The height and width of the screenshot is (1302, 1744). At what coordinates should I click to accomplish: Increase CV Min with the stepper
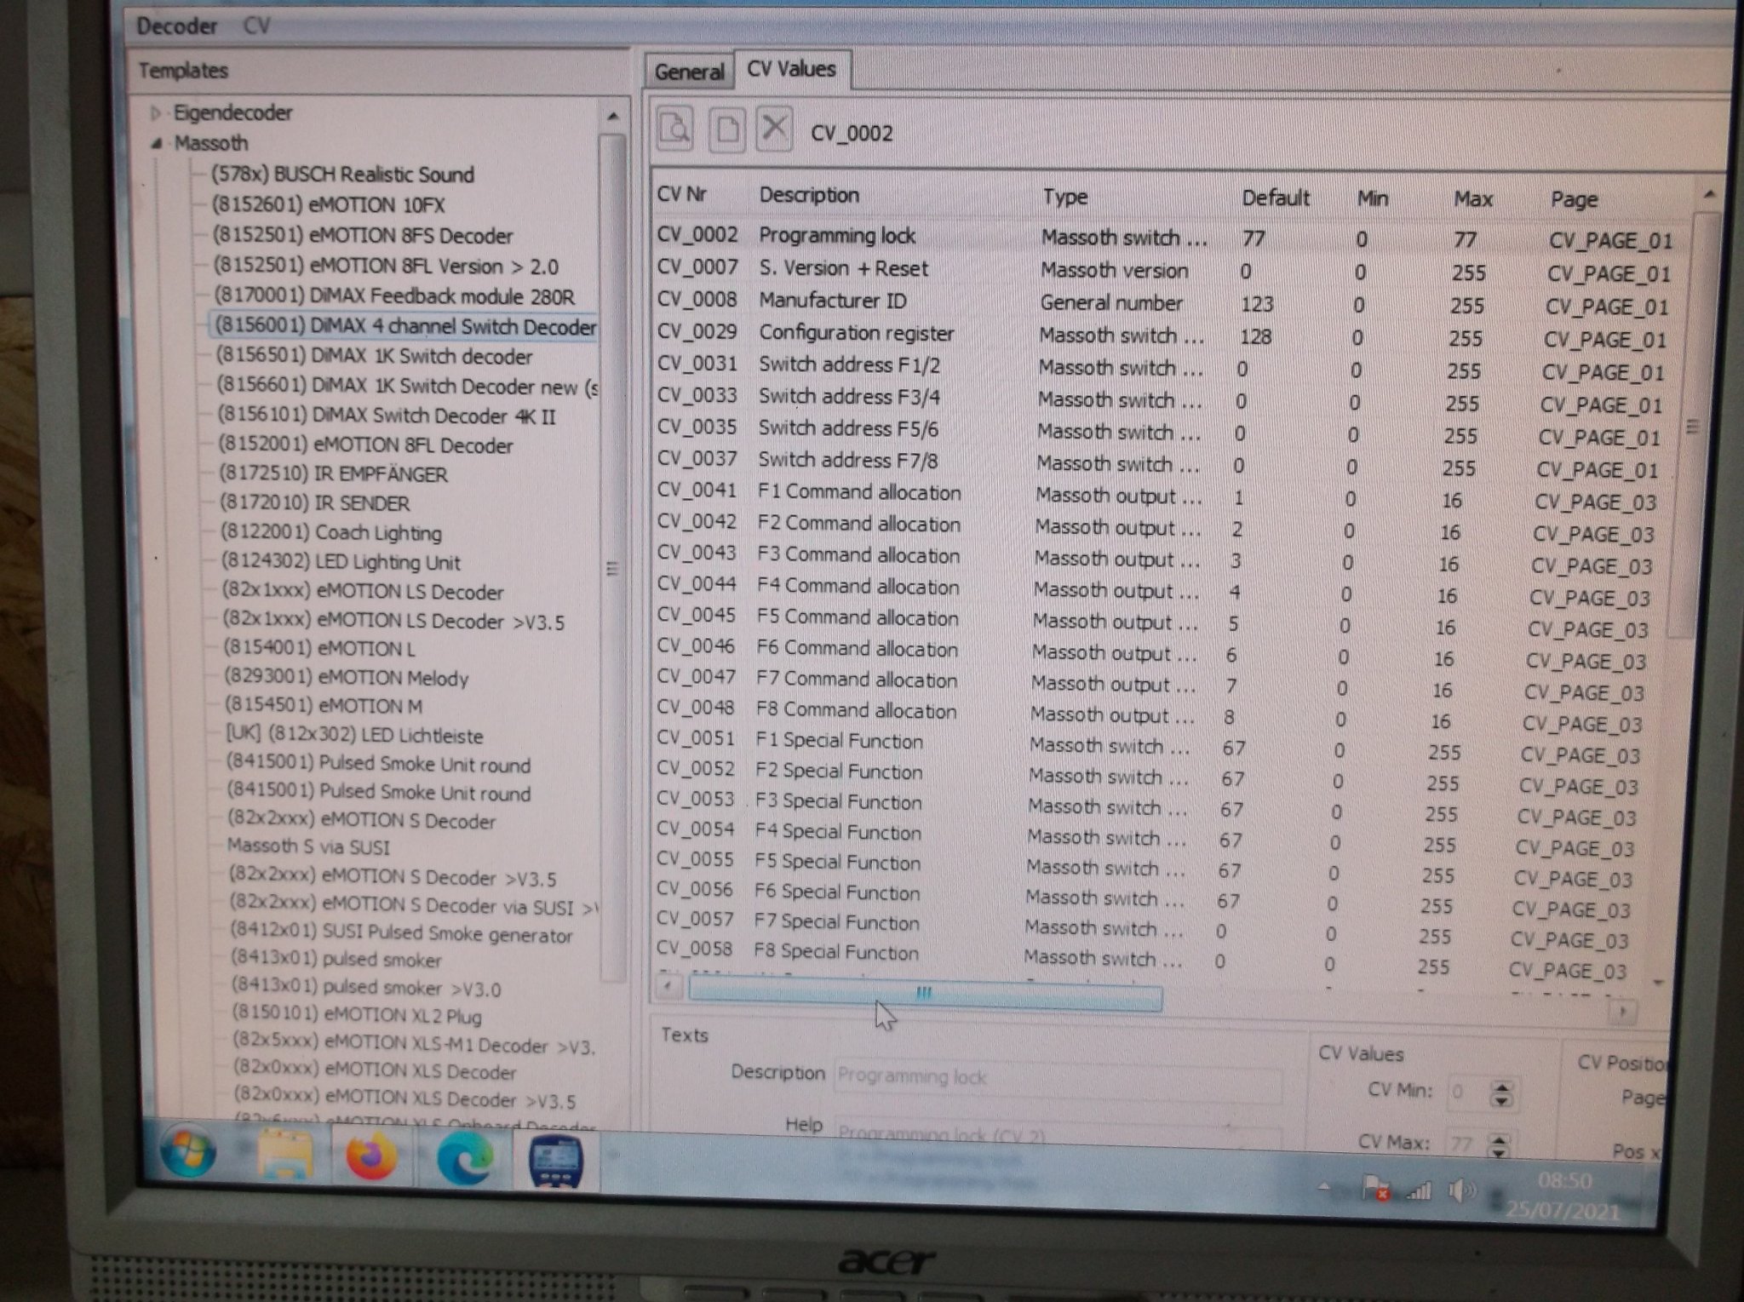click(1501, 1087)
